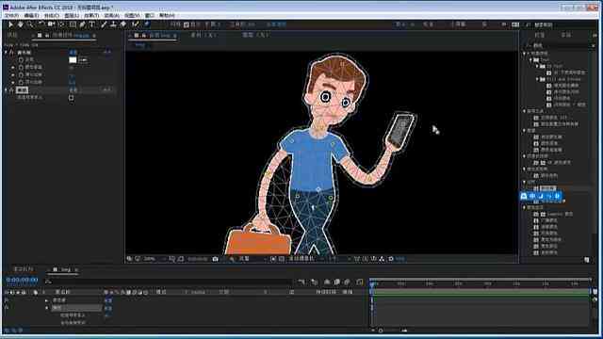603x339 pixels.
Task: Select the Unified Camera tool
Action: coord(51,24)
